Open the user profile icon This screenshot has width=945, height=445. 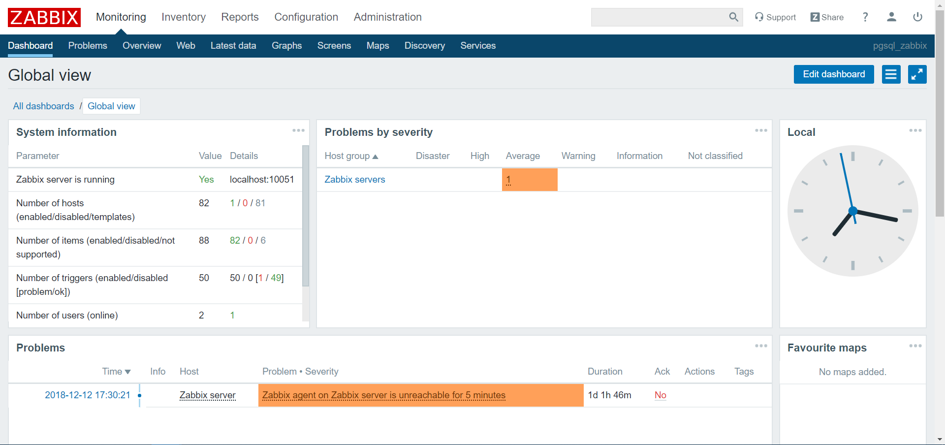(891, 17)
